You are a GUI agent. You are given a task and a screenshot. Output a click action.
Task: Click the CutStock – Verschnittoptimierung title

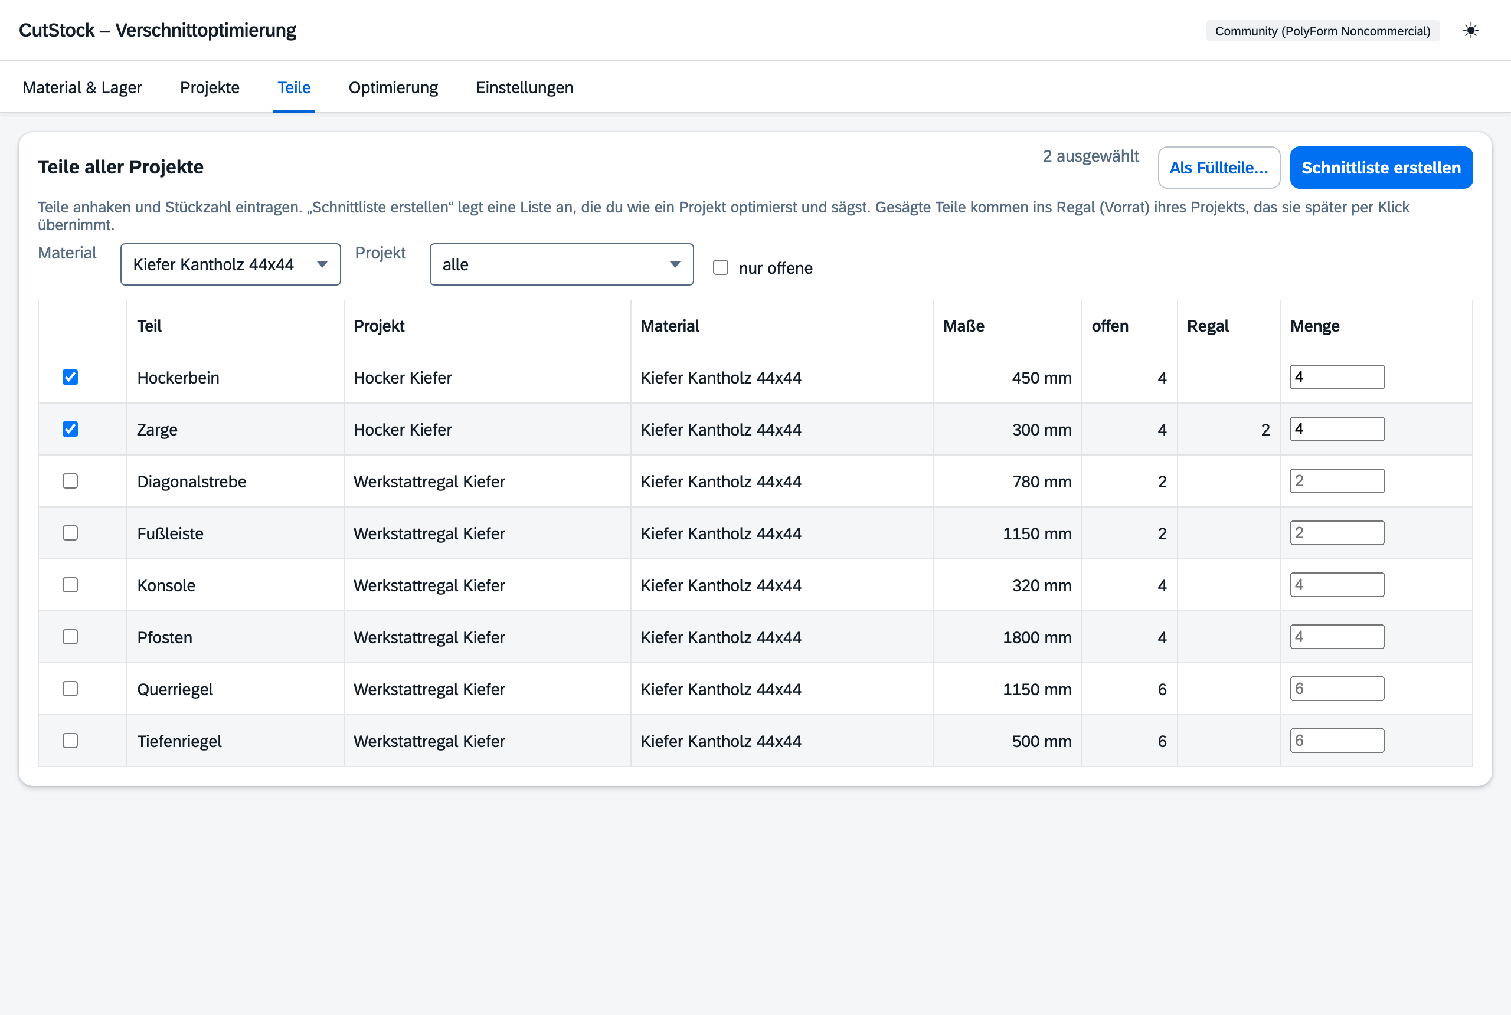[158, 31]
